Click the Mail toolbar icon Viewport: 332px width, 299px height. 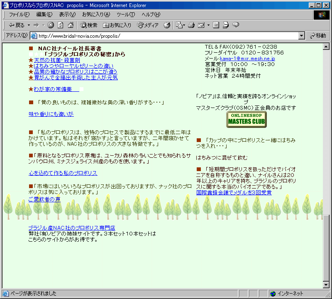[x=181, y=25]
